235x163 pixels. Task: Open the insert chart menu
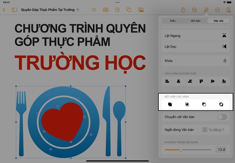(x=117, y=10)
